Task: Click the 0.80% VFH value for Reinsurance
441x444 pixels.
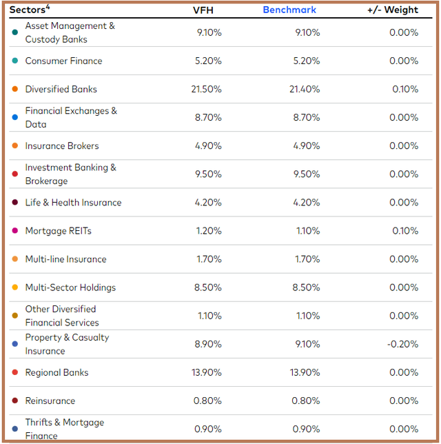Action: pos(207,401)
